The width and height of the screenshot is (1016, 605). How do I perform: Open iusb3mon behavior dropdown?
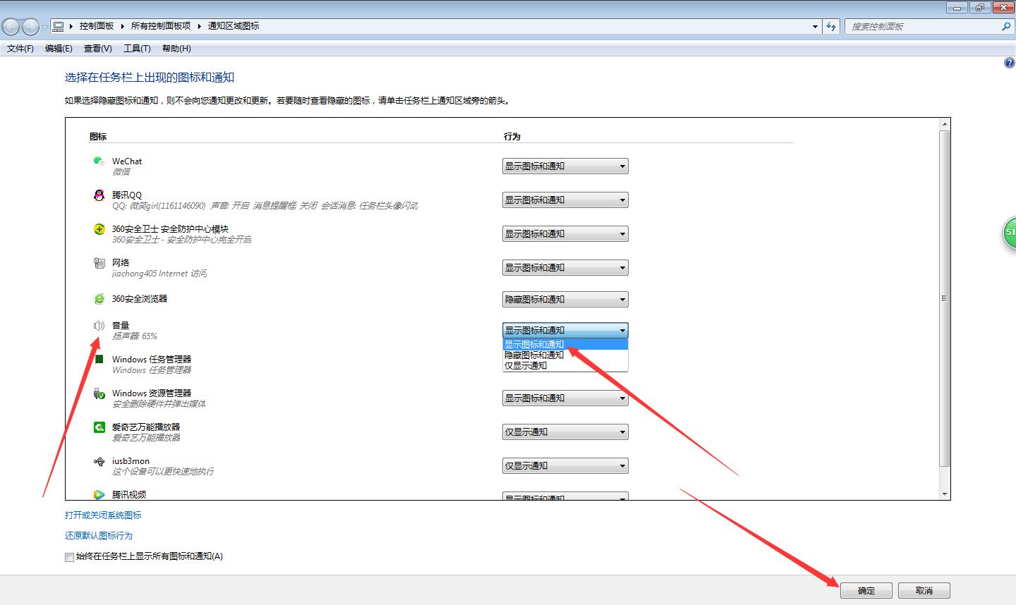point(565,466)
